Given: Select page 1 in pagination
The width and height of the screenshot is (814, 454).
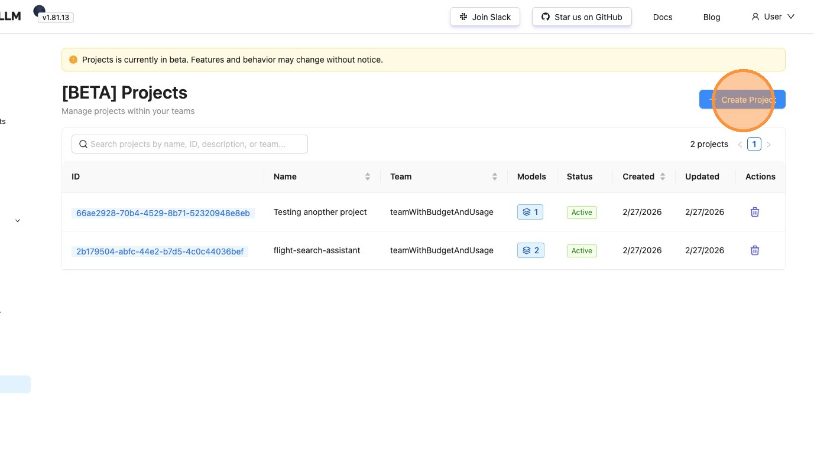Looking at the screenshot, I should (754, 144).
